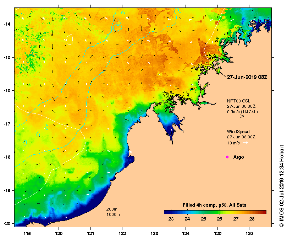Viewport: 287px width, 239px height.
Task: Click the '27-Jun 00:00Z' text
Action: click(241, 106)
